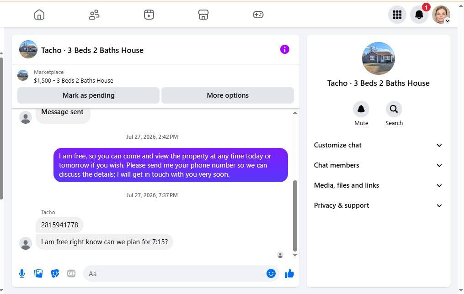Image resolution: width=464 pixels, height=294 pixels.
Task: Expand the Chat members section
Action: tap(378, 165)
